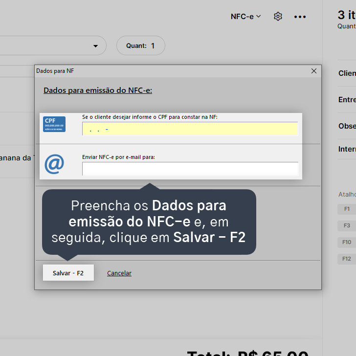Expand the product search dropdown arrow
356x356 pixels.
tap(95, 46)
